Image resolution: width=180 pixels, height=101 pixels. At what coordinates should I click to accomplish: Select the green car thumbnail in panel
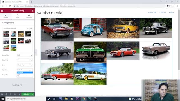13,41
